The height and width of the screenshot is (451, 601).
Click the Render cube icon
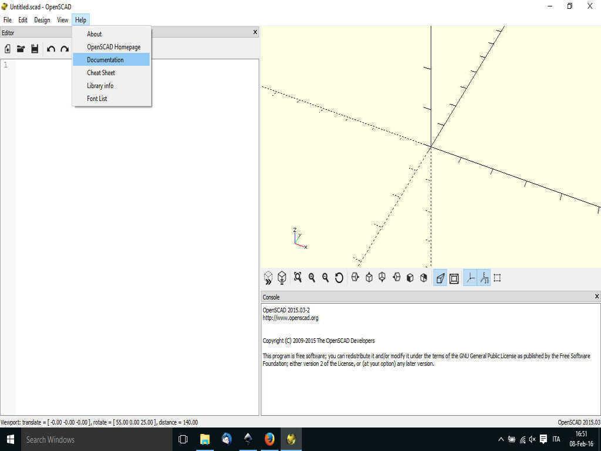pos(282,277)
